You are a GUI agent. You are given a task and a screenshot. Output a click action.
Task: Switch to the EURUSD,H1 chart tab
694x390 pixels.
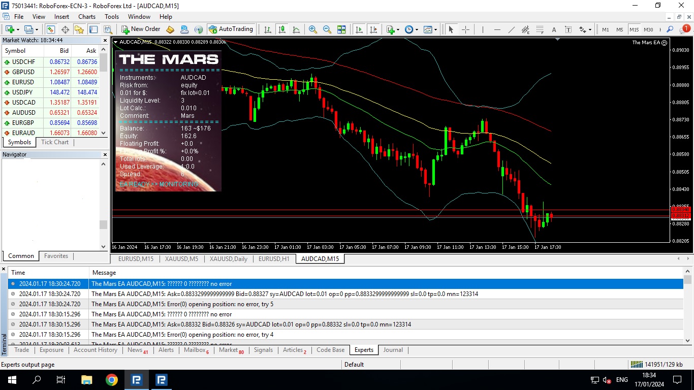click(x=274, y=259)
